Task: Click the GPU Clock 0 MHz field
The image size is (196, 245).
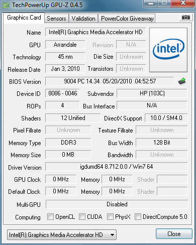Action: click(61, 179)
